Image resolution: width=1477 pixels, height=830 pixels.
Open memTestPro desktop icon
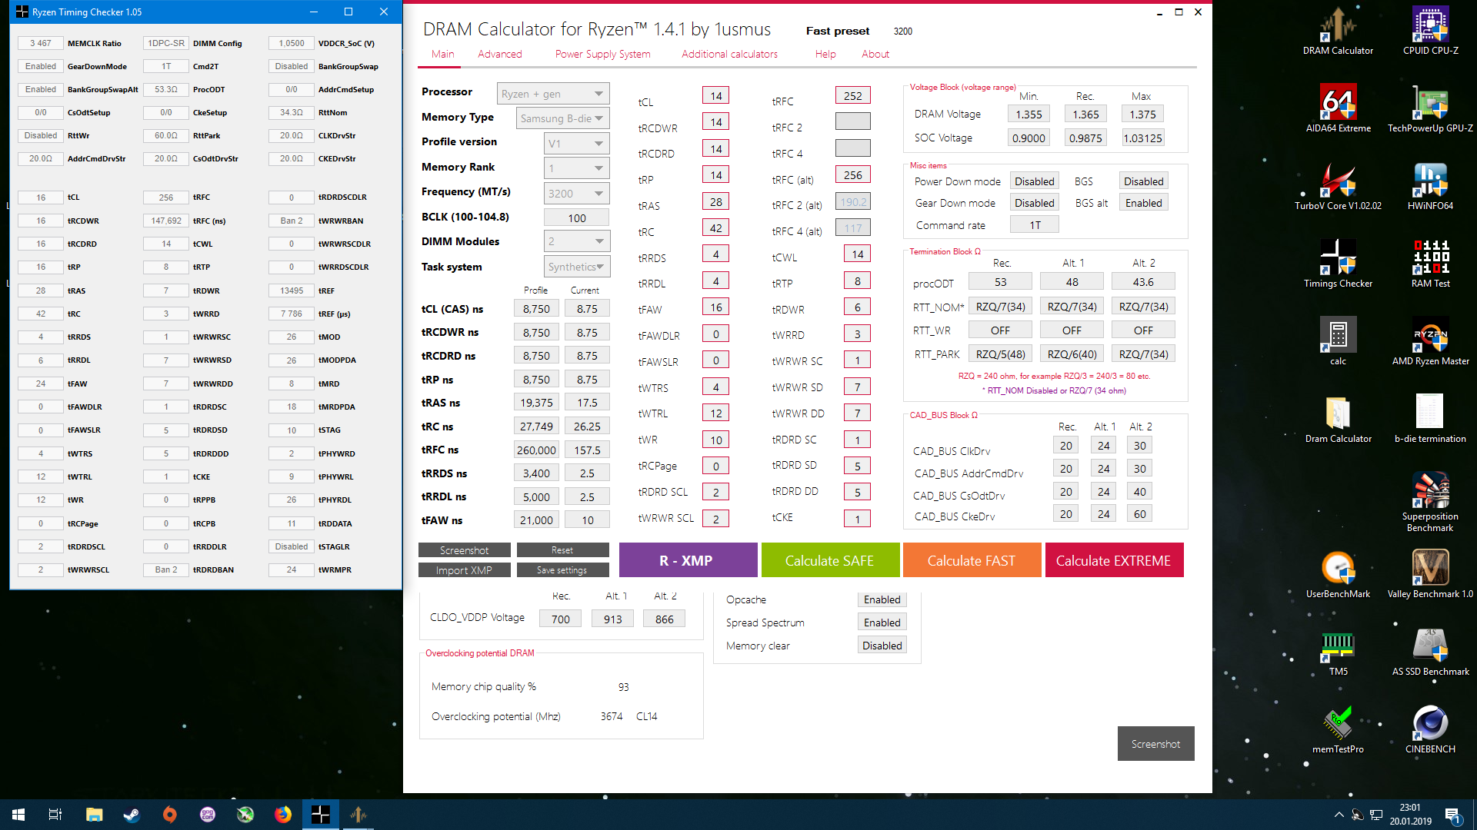coord(1338,729)
